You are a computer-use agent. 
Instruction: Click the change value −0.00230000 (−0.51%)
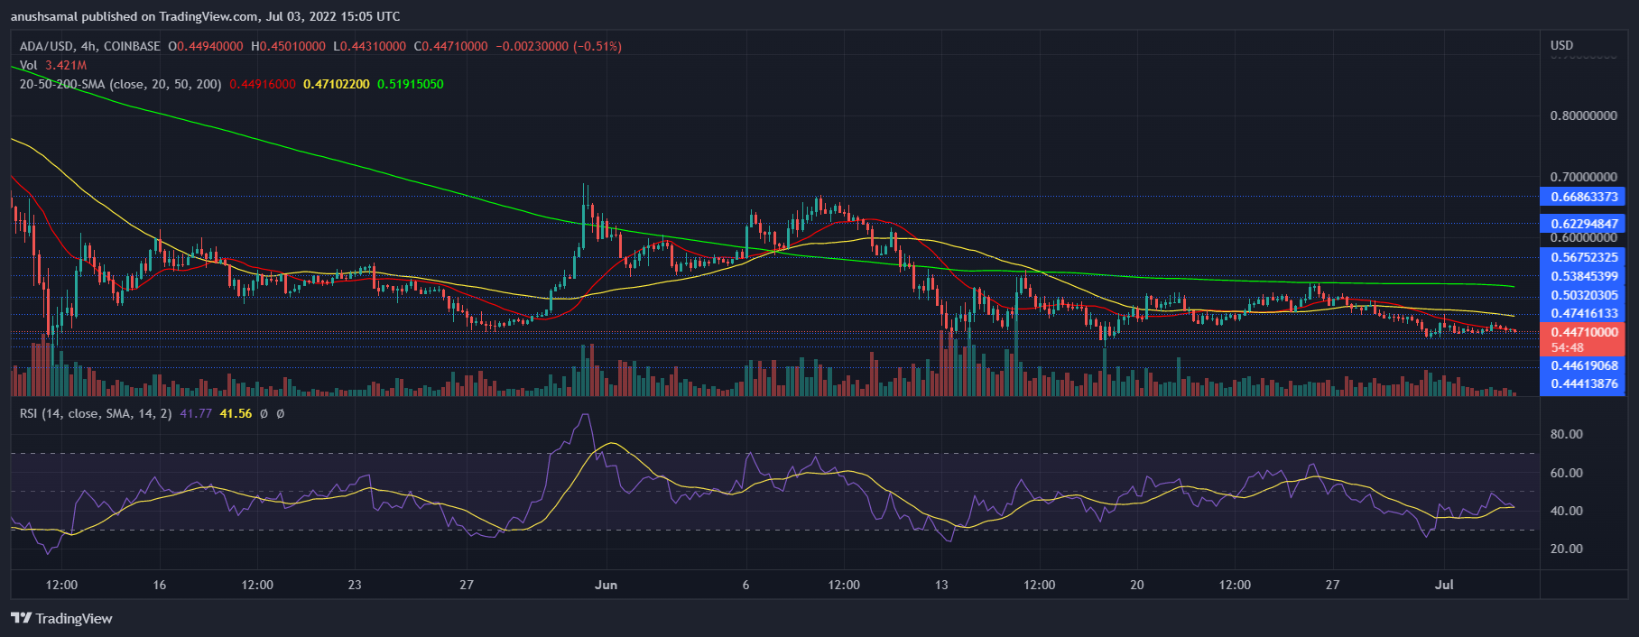(559, 46)
